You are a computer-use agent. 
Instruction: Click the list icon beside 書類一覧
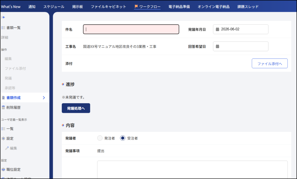[3, 28]
